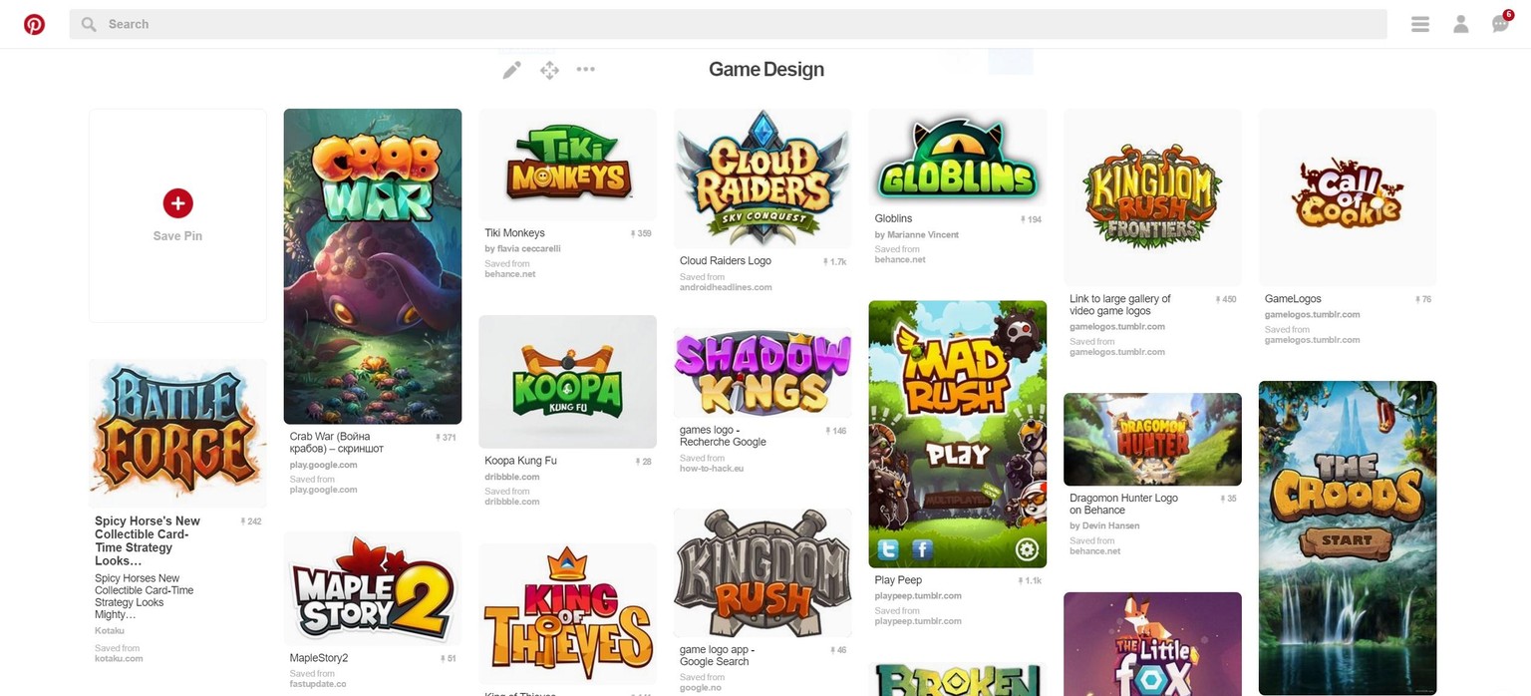
Task: Click 'games logo - Recherche Google' title
Action: [723, 436]
